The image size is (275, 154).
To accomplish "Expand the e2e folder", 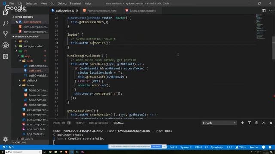I will 26,41.
